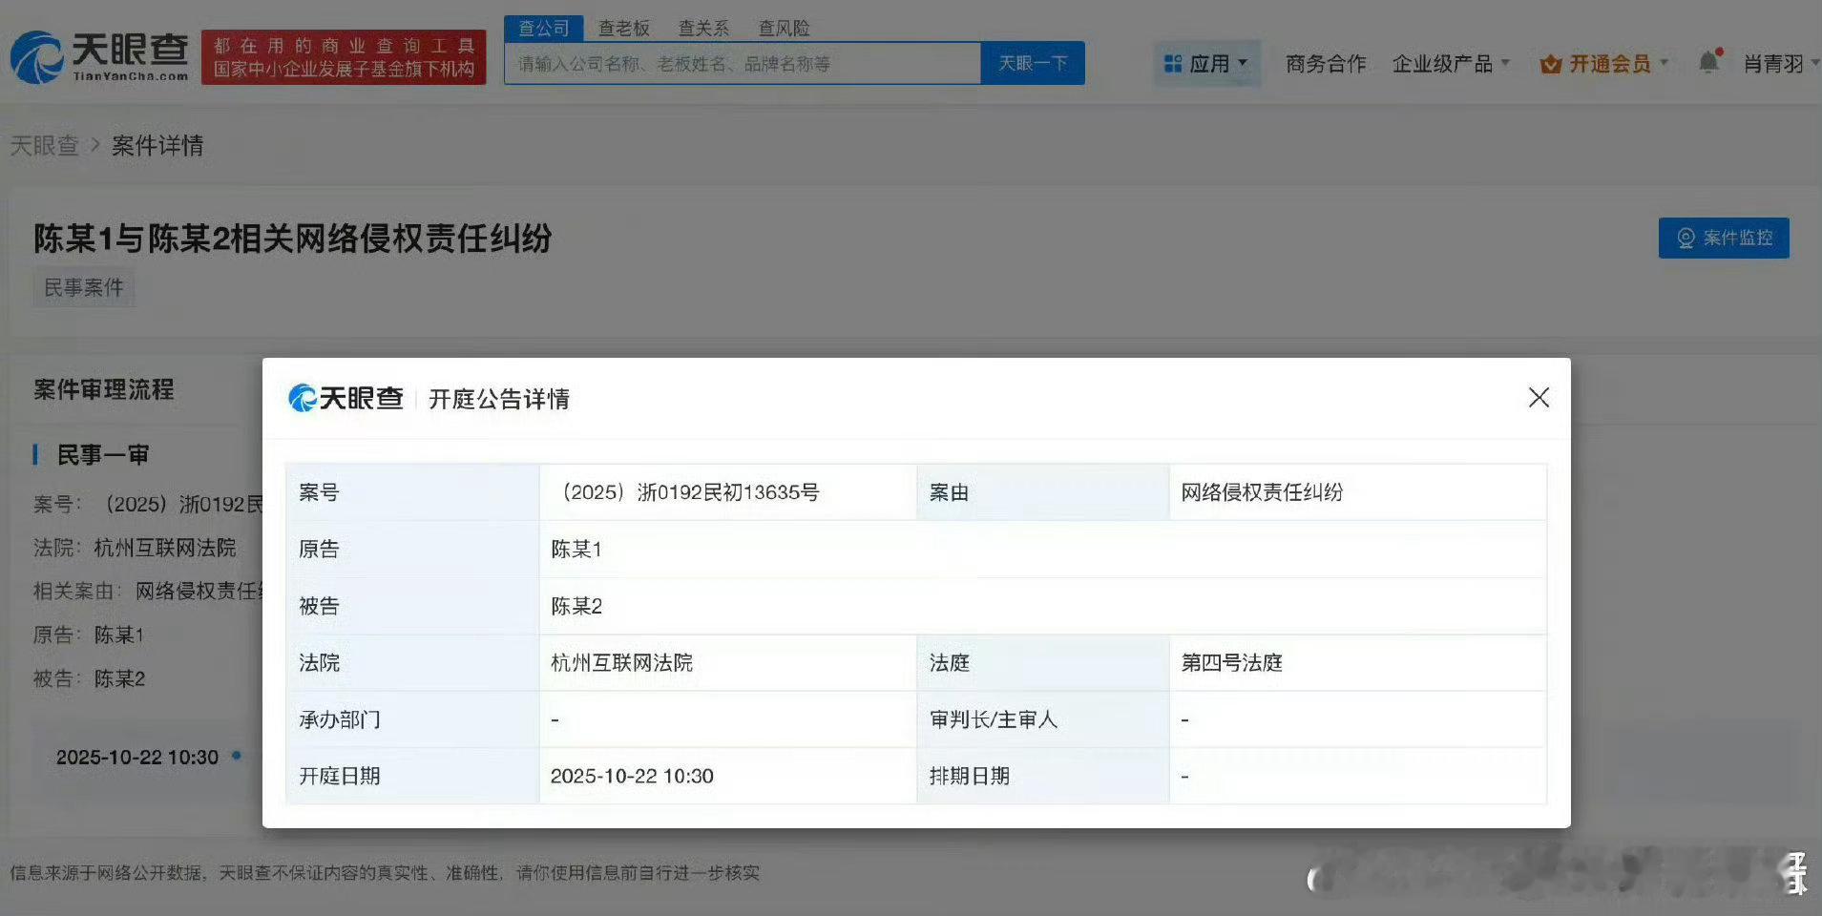Click the 案件监控 button
The width and height of the screenshot is (1822, 916).
[x=1724, y=238]
